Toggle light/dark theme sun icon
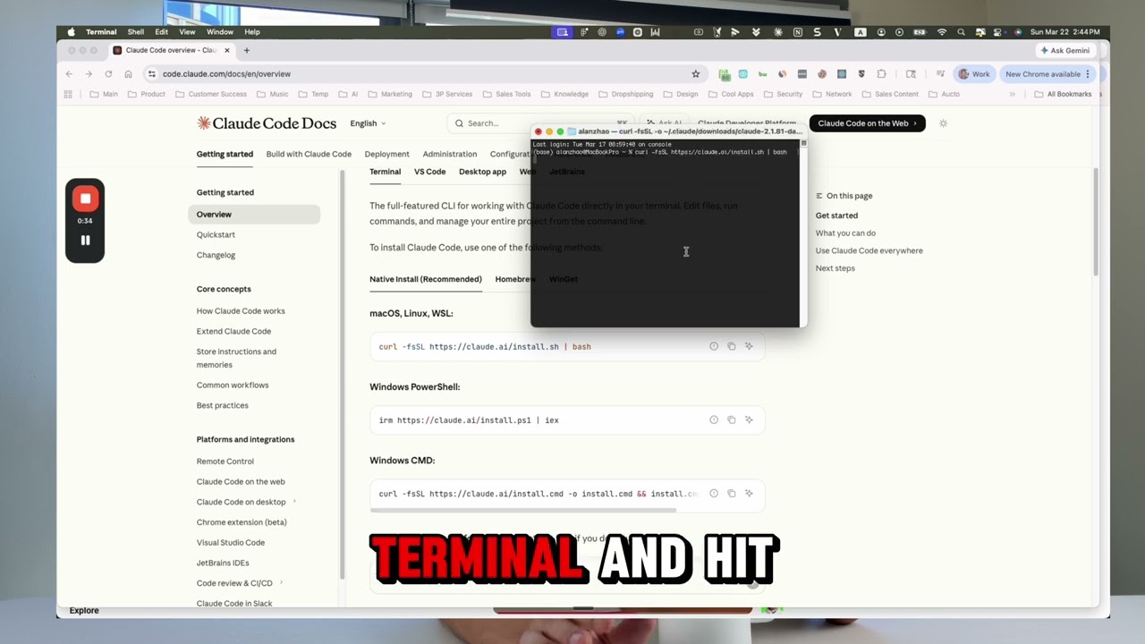This screenshot has width=1145, height=644. [x=943, y=123]
